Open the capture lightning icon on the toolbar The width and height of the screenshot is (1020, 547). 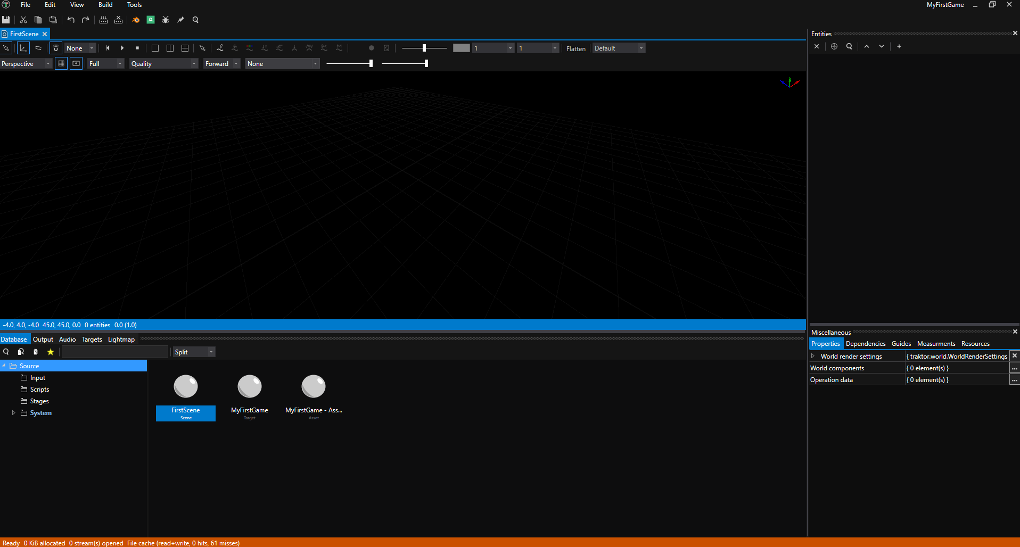[x=180, y=20]
